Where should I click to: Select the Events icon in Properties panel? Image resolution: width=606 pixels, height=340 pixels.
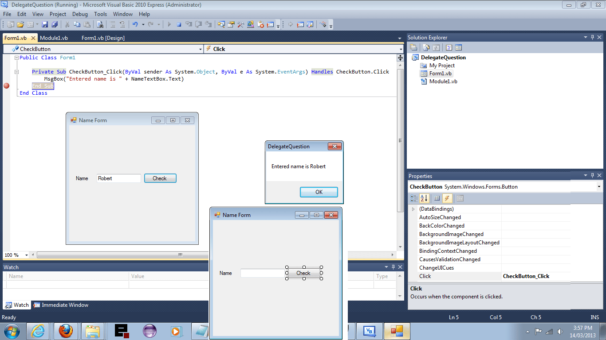coord(447,198)
